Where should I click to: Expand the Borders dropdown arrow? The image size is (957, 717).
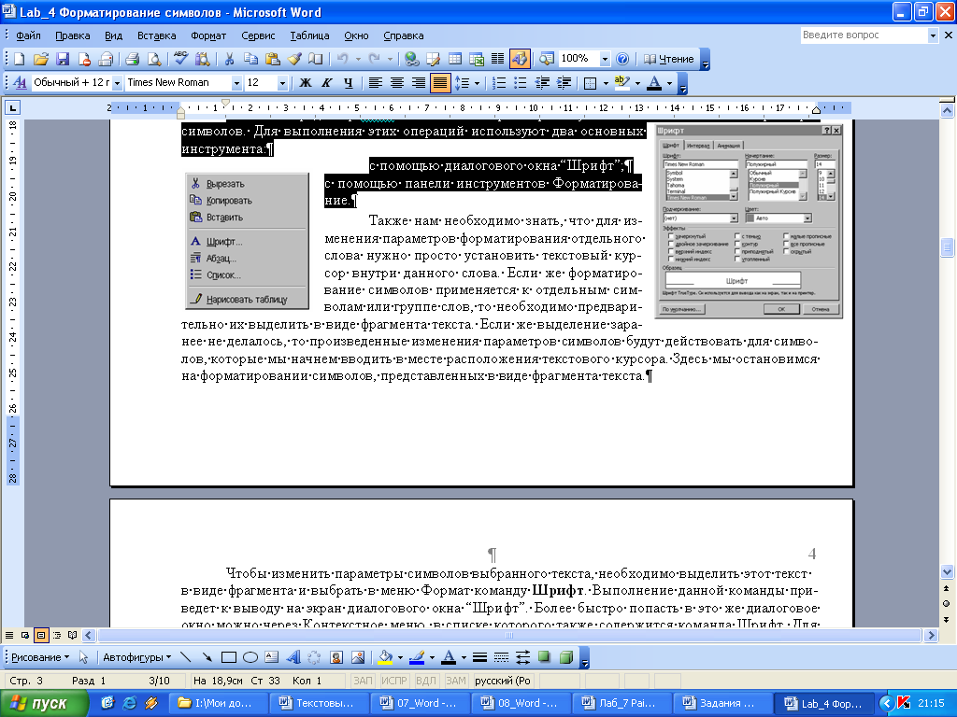point(606,82)
